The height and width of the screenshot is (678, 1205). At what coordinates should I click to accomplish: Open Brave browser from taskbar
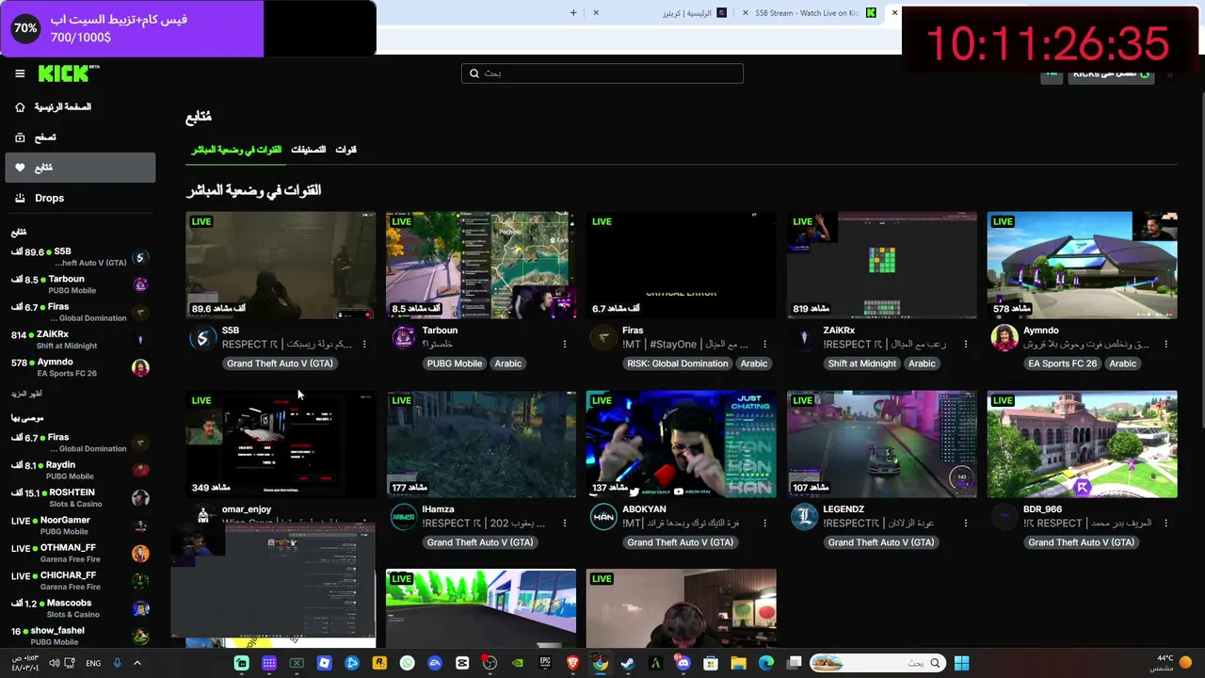[x=572, y=663]
